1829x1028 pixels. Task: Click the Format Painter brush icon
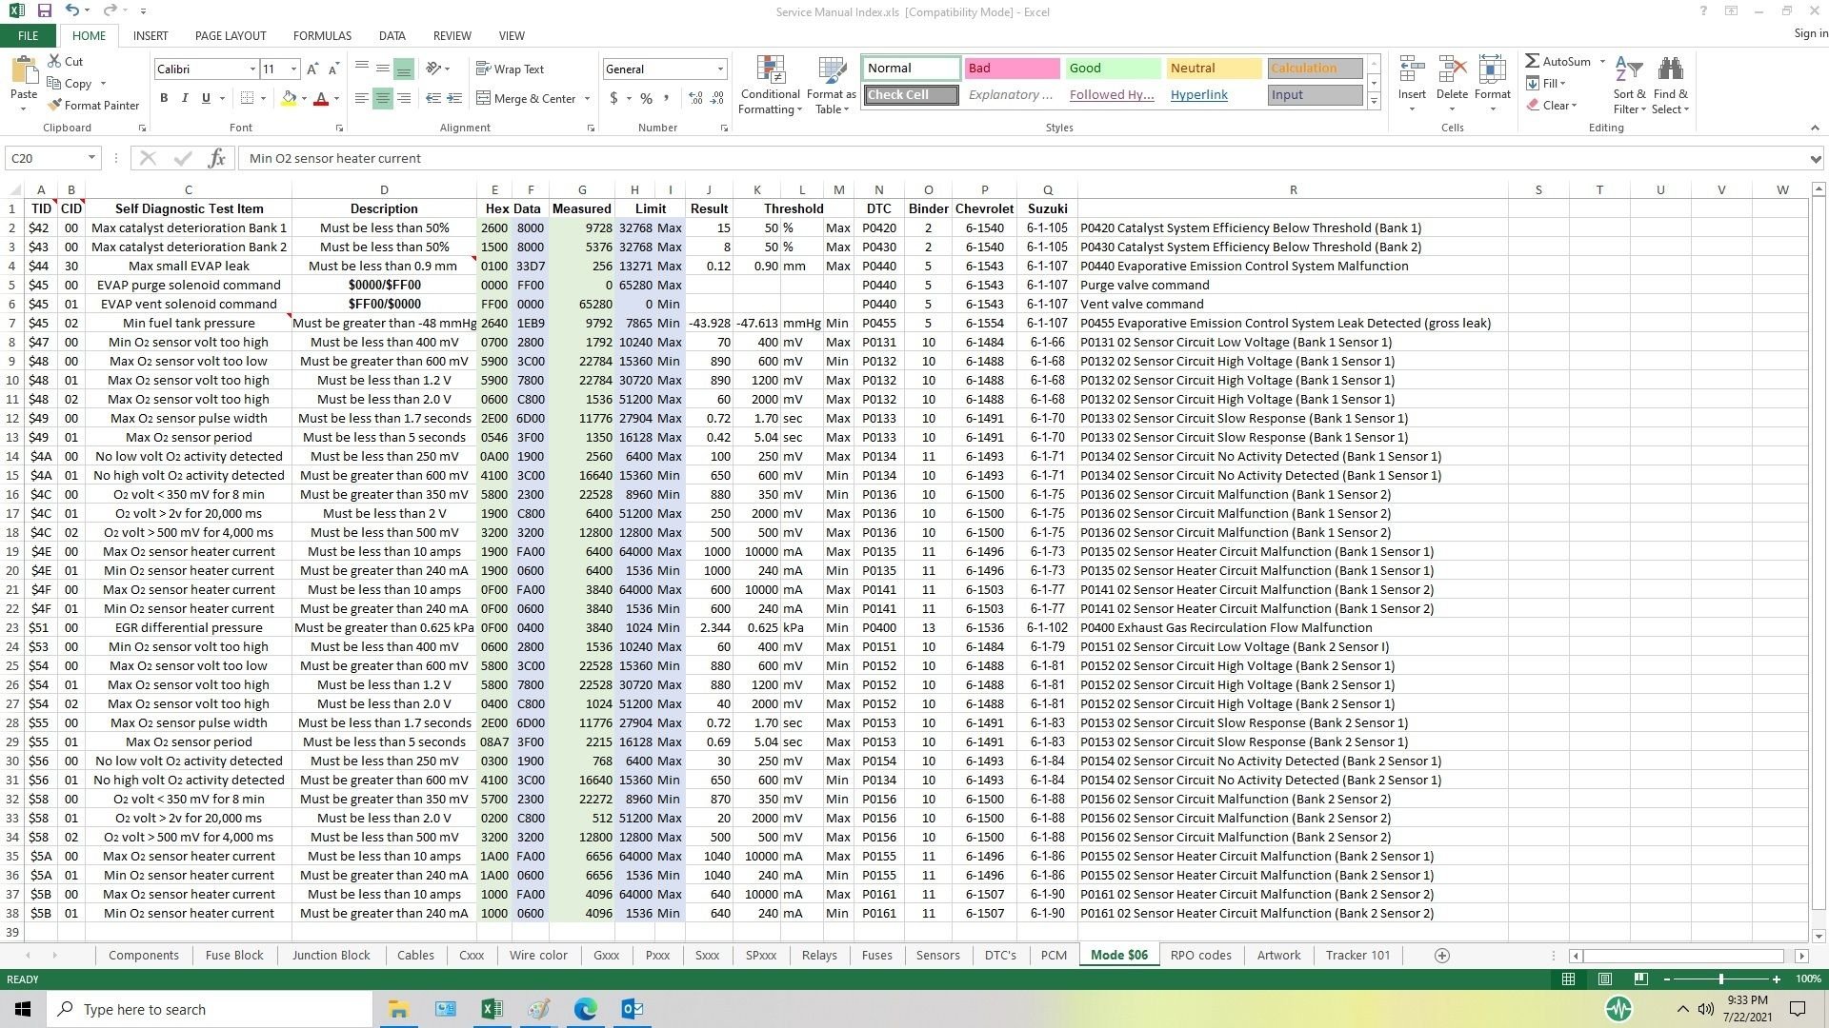click(54, 105)
